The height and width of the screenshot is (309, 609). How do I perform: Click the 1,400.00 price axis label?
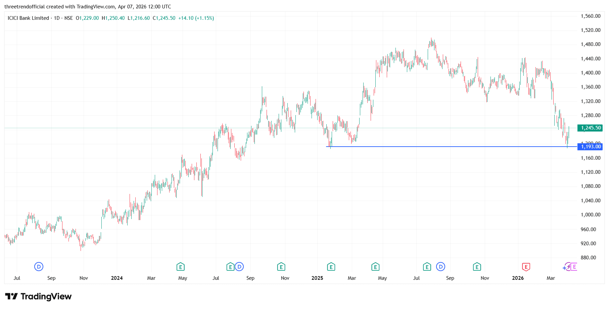point(591,73)
